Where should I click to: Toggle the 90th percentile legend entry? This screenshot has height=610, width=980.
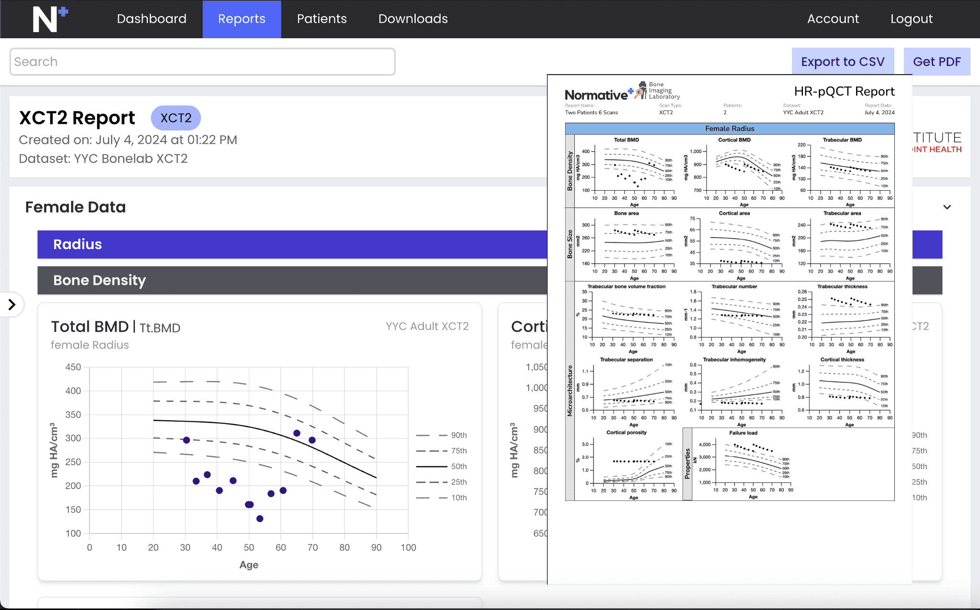[x=441, y=435]
